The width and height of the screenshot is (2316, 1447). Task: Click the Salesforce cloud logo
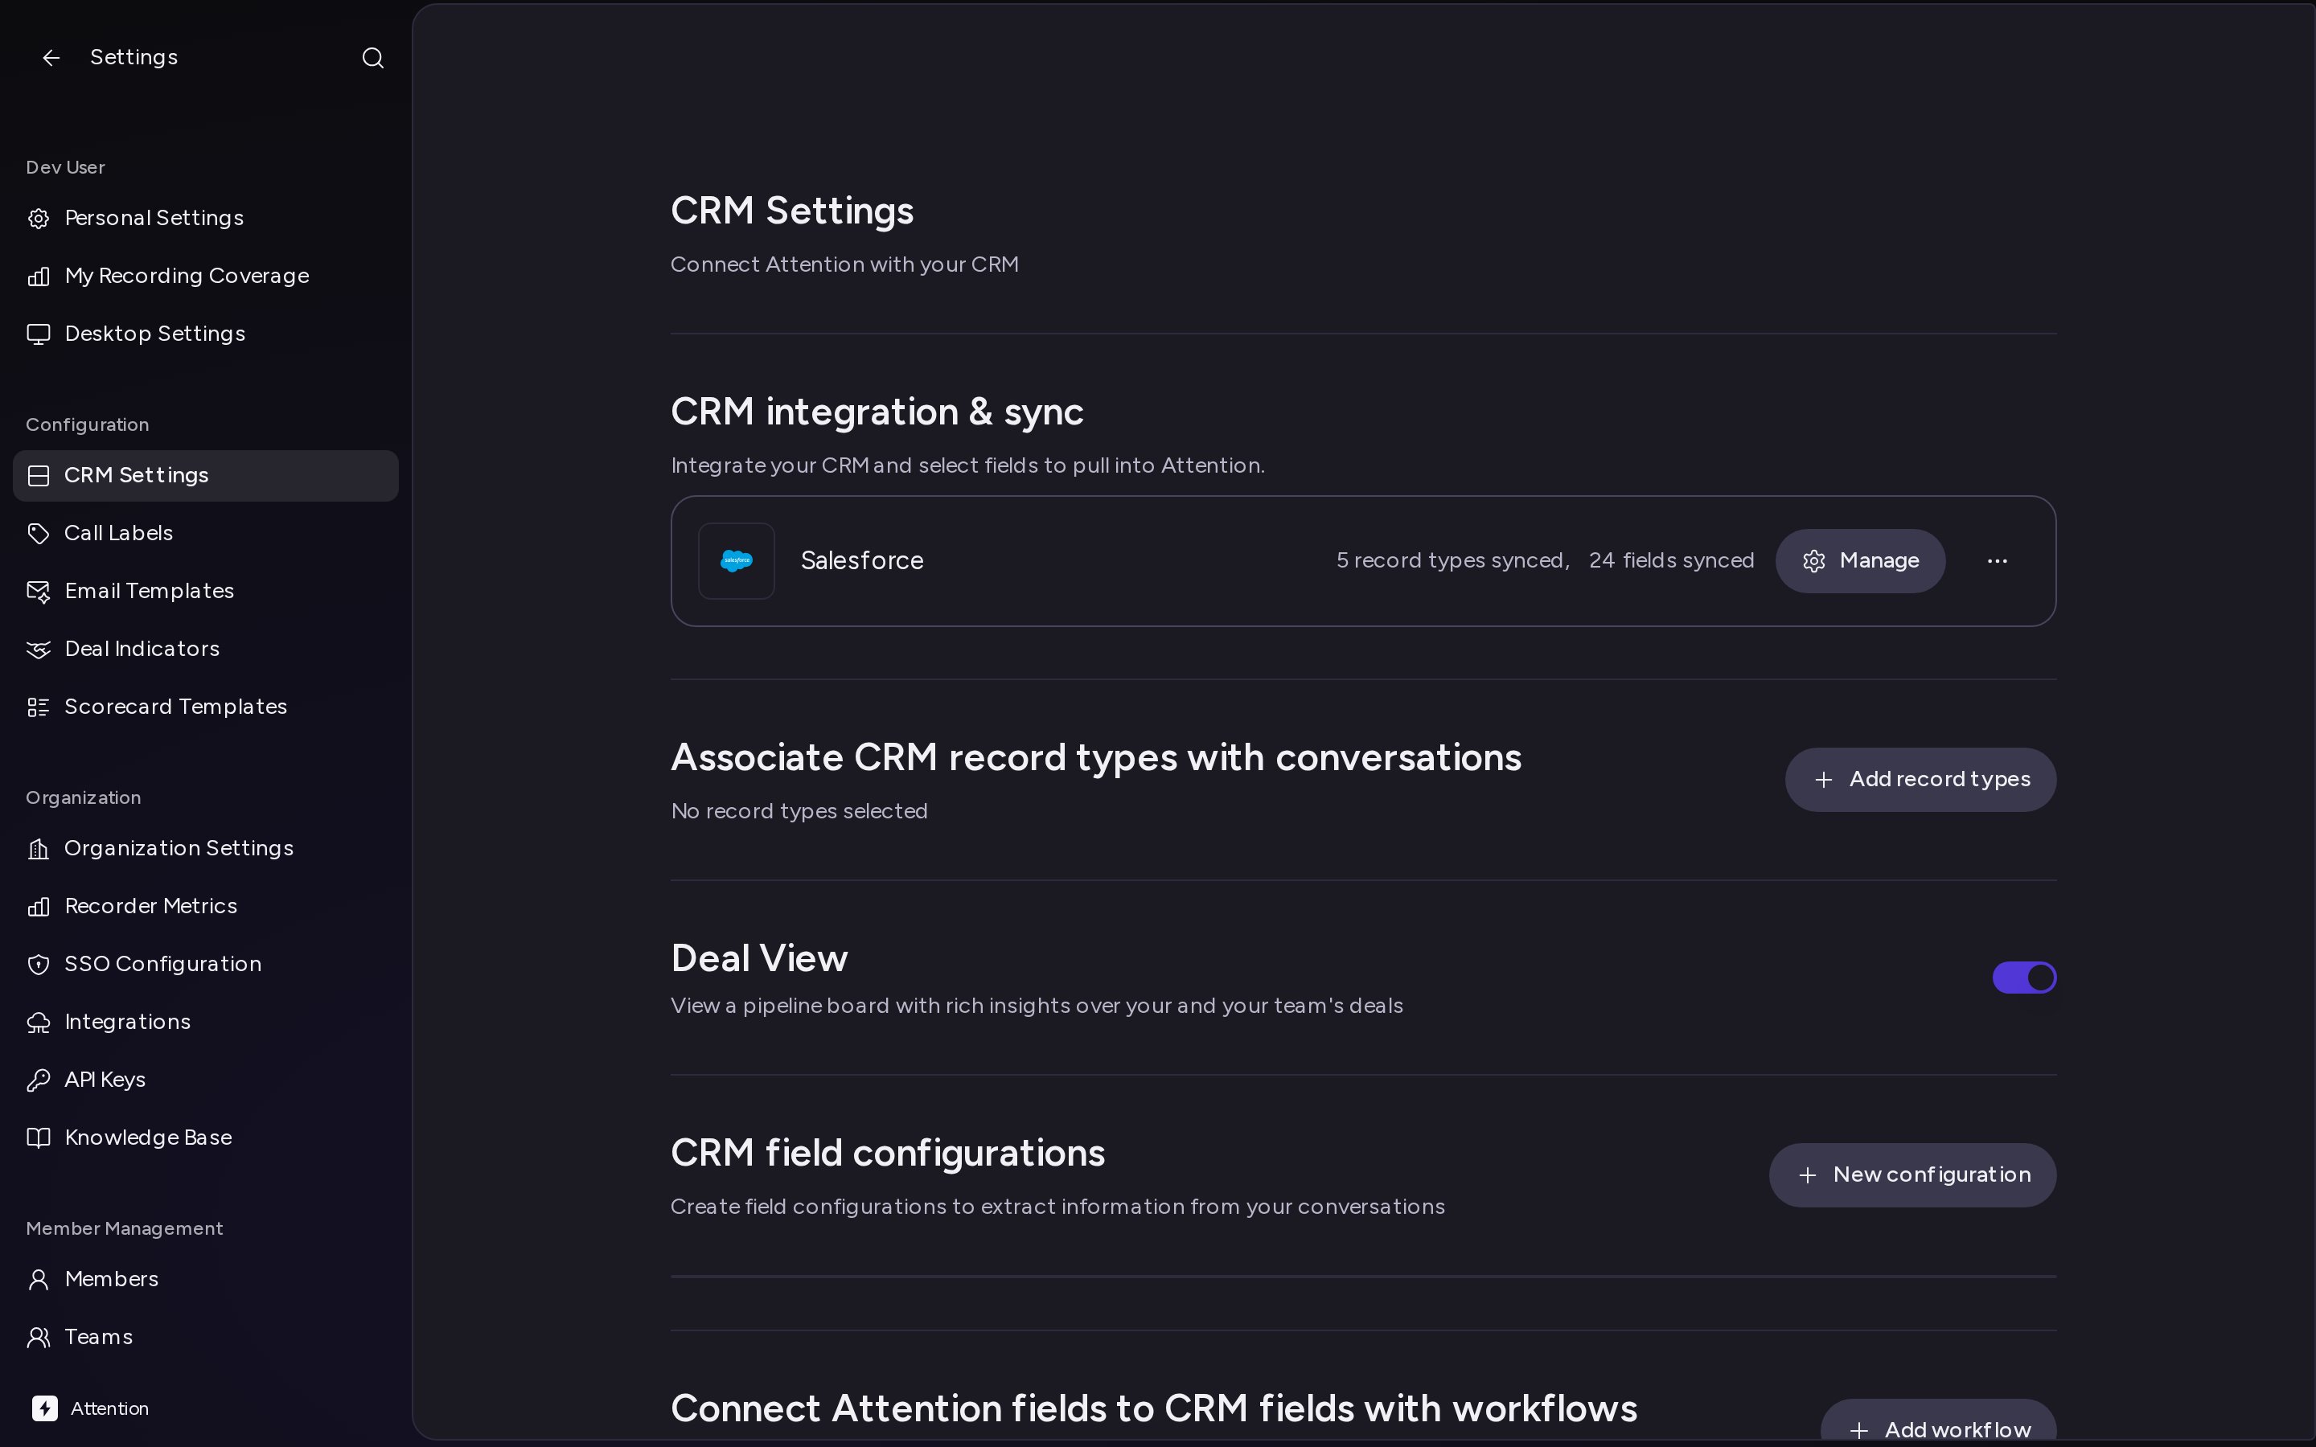pos(736,561)
